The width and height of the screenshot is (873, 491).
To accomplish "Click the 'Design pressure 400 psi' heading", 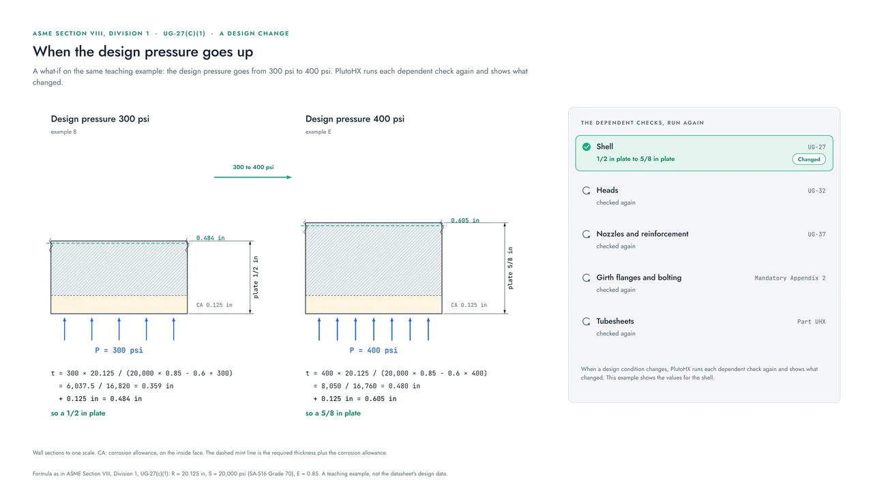I will click(x=355, y=119).
